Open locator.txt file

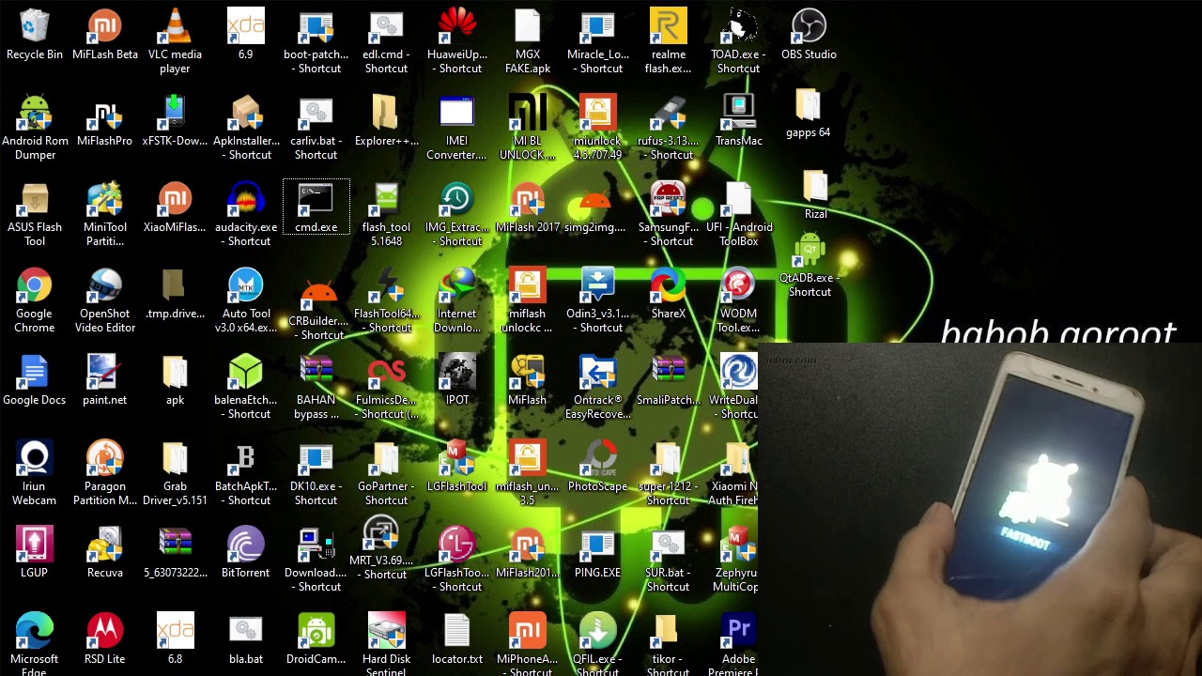pos(456,632)
